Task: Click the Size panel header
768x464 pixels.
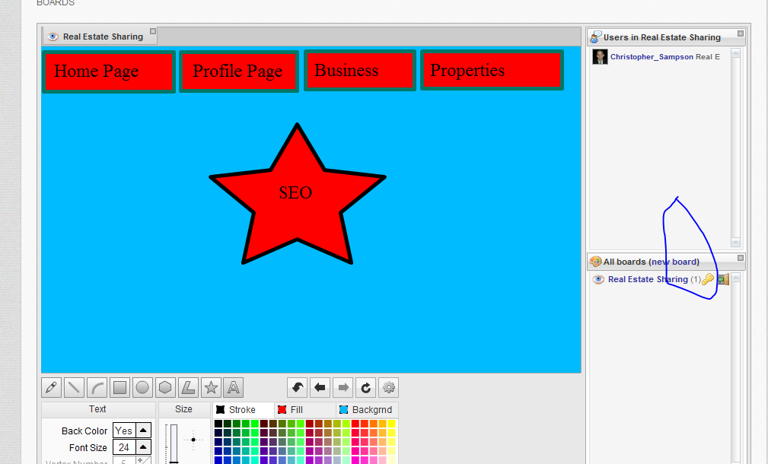Action: 184,409
